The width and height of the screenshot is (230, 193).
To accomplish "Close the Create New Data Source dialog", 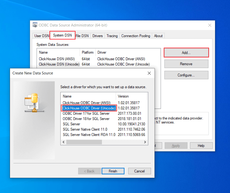I will [x=149, y=73].
